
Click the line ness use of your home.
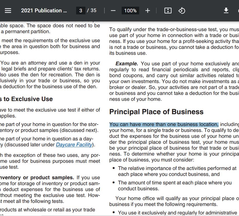tap(136, 99)
